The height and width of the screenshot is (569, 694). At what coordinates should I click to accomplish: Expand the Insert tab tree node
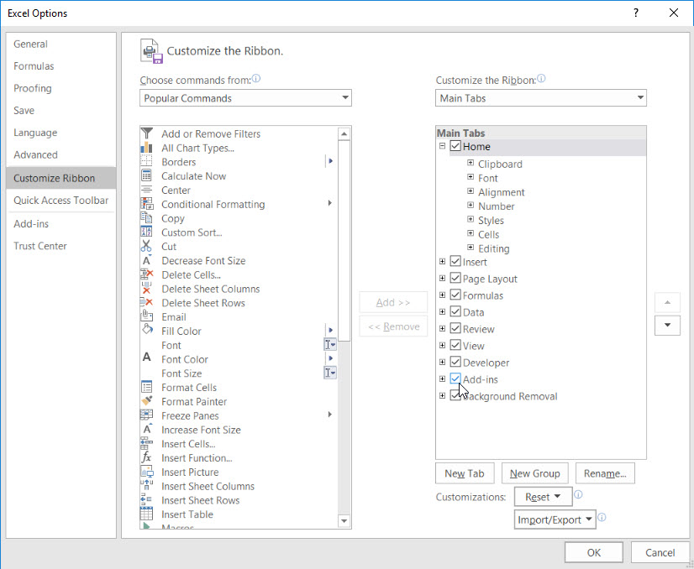point(442,261)
